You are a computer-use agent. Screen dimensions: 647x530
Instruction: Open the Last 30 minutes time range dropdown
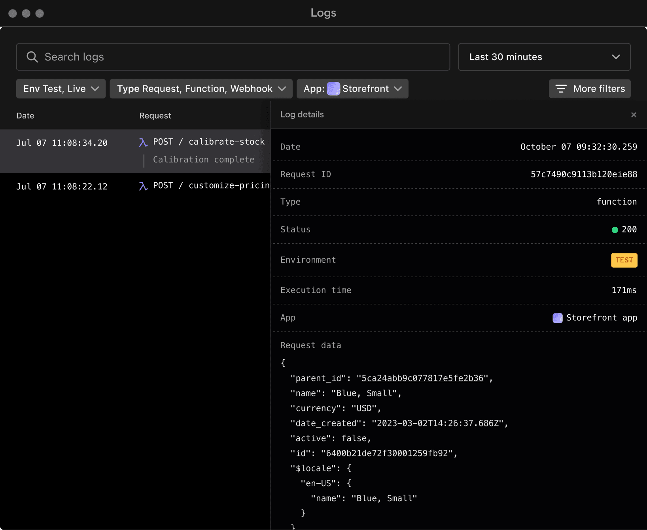coord(544,57)
